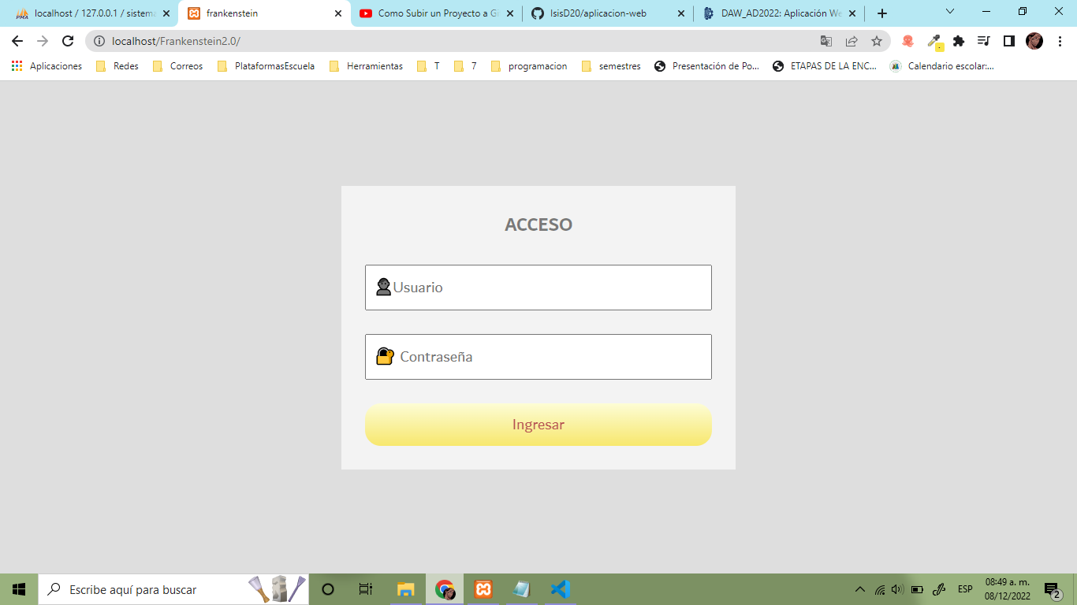The width and height of the screenshot is (1077, 605).
Task: Open the Calendario escolar bookmark
Action: (943, 66)
